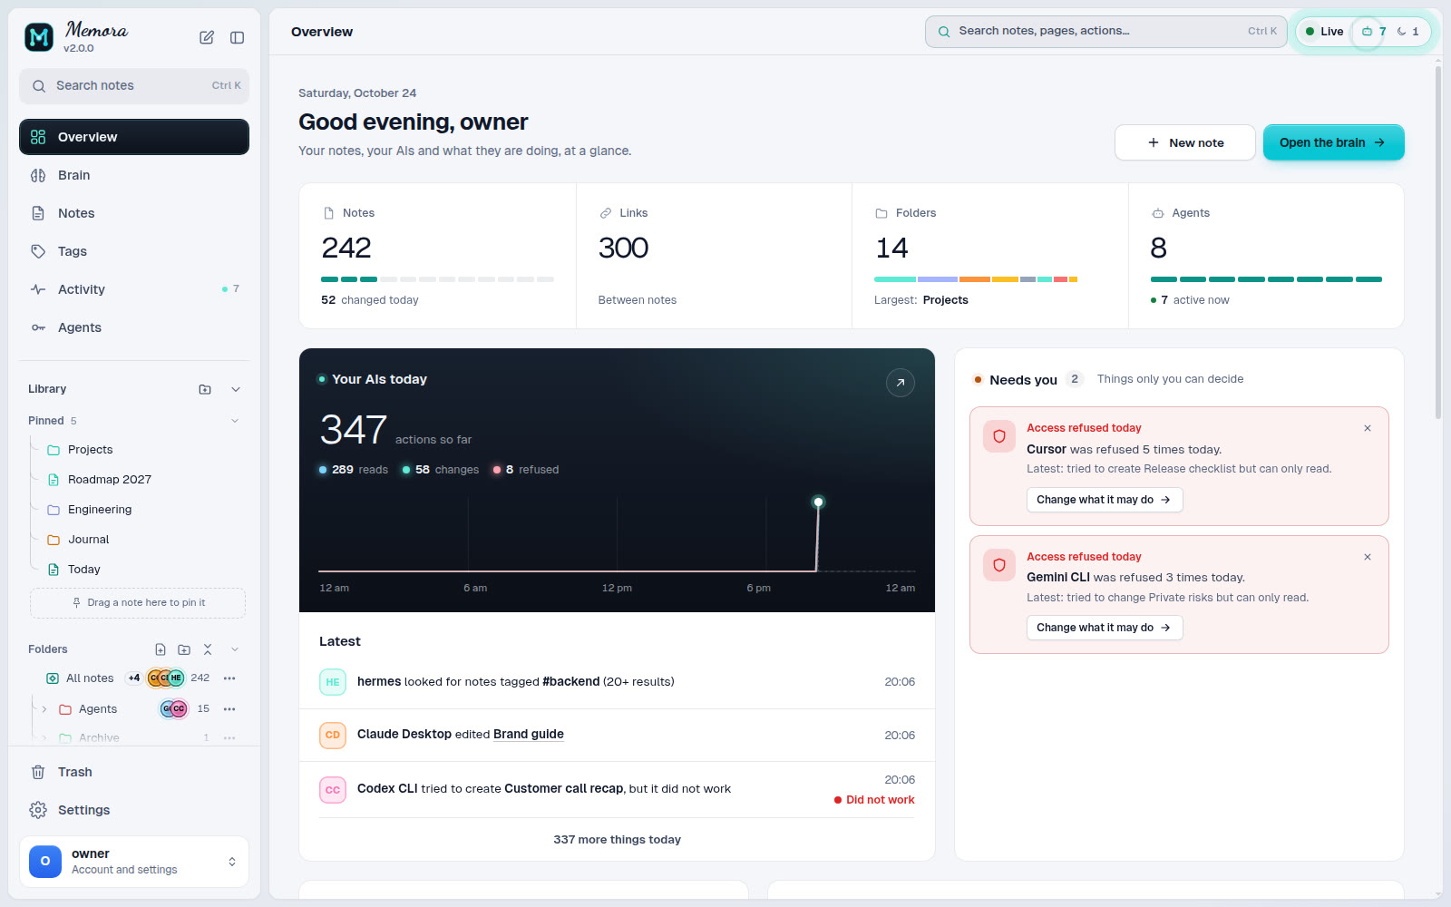
Task: Open the Brand guide note link
Action: [529, 735]
